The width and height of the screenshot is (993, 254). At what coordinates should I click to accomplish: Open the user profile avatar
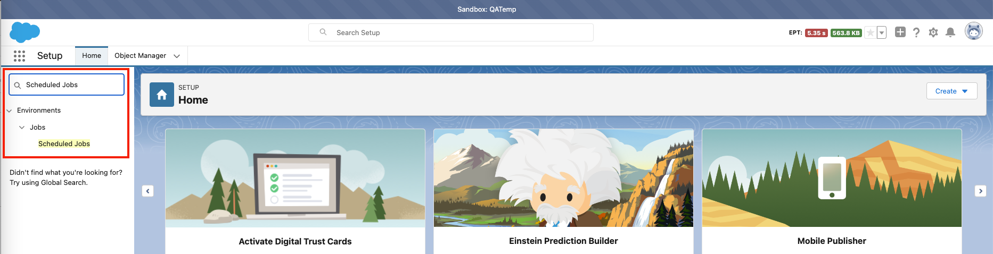(x=973, y=32)
